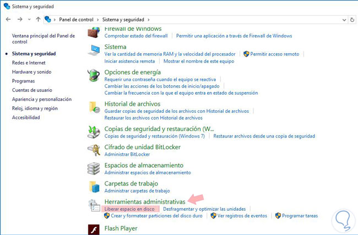Click Copias de seguridad y restauración (Windows 7)
Image resolution: width=358 pixels, height=235 pixels.
pyautogui.click(x=155, y=136)
